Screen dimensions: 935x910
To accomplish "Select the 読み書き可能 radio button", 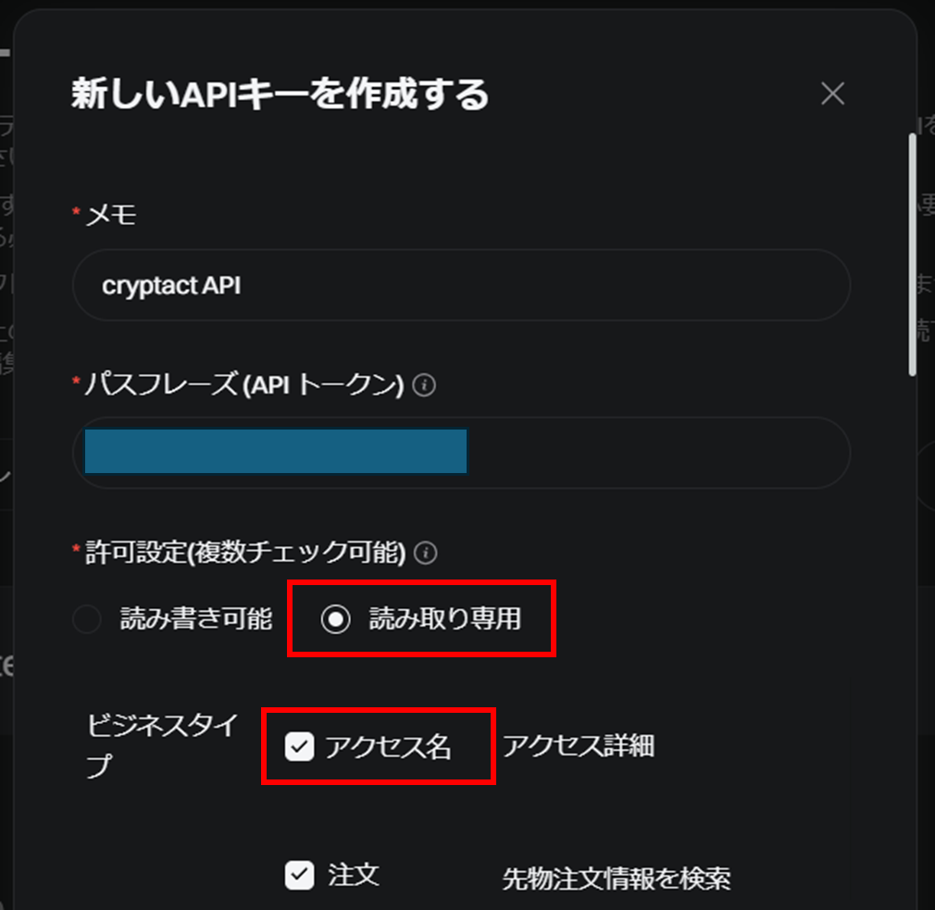I will [x=87, y=619].
